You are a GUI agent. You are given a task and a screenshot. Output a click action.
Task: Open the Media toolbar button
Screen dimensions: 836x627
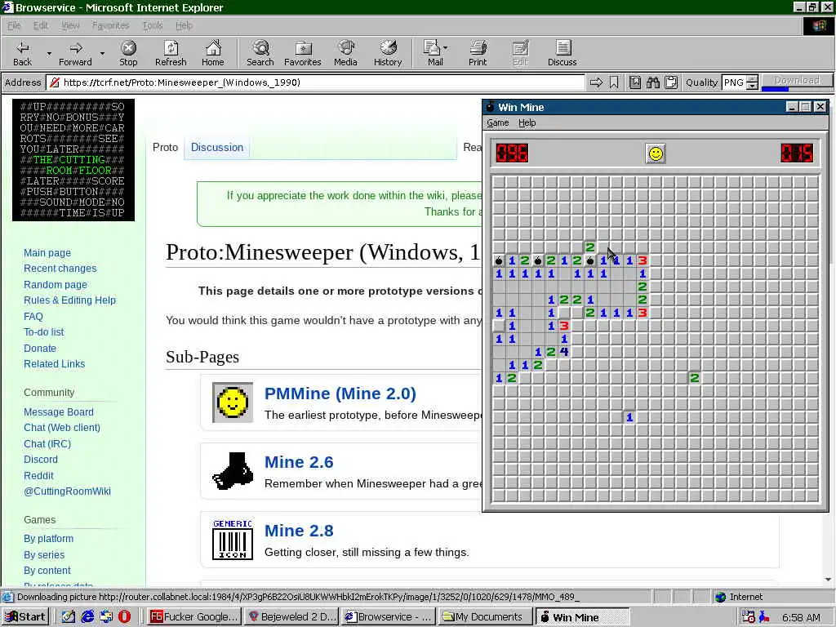pyautogui.click(x=345, y=53)
